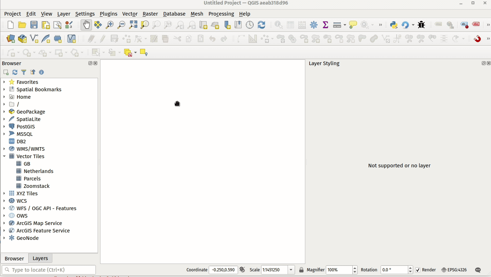491x277 pixels.
Task: Enable snapping with the magnet icon
Action: pos(477,39)
